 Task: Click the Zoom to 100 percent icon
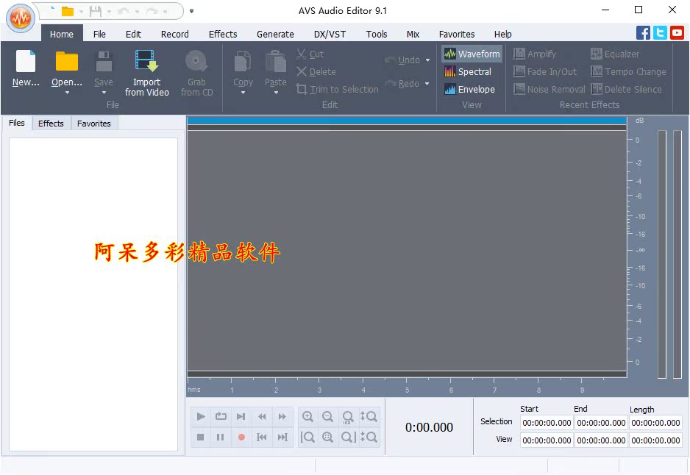[348, 416]
